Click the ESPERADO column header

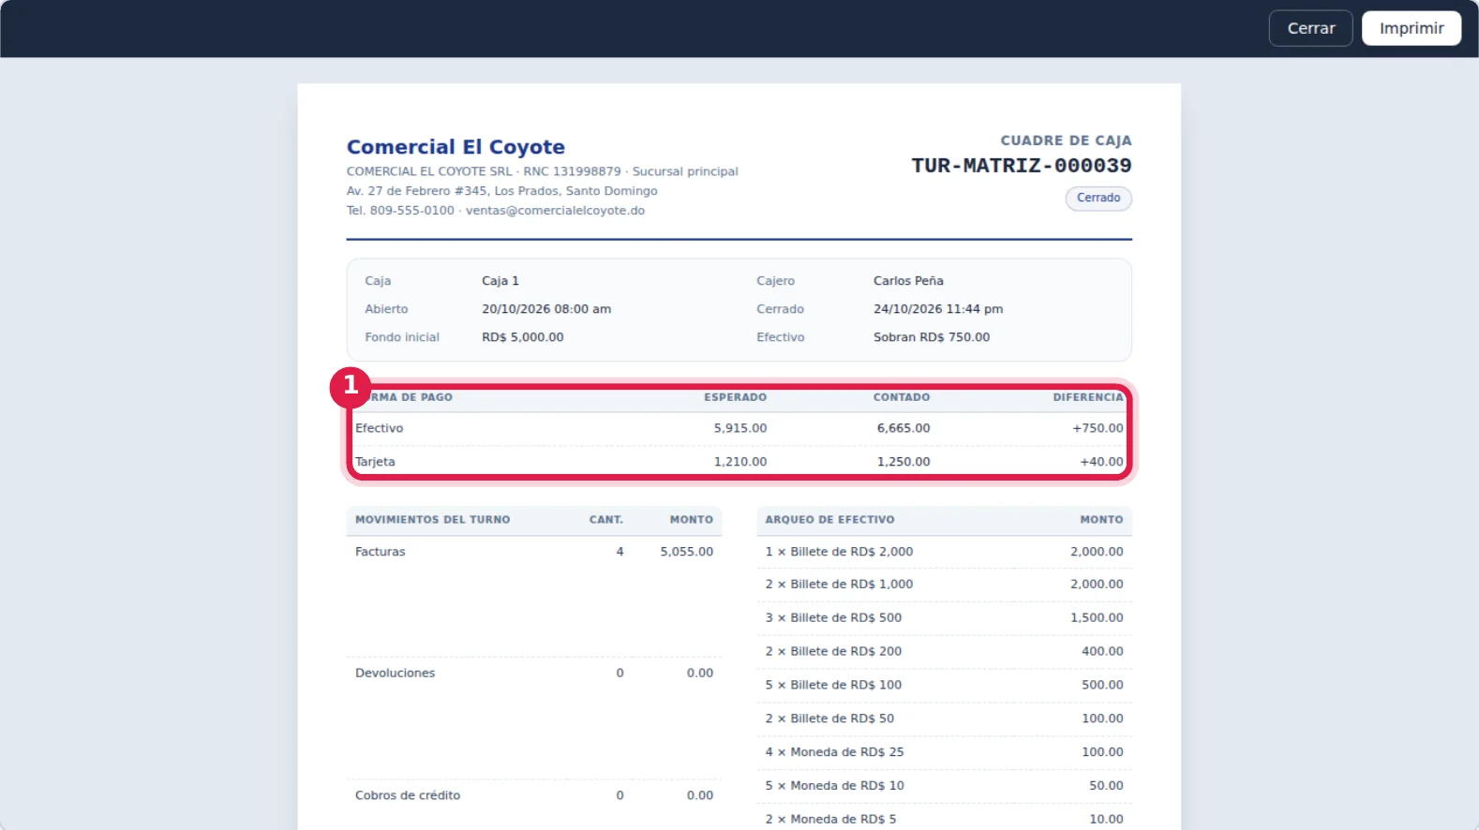click(735, 397)
